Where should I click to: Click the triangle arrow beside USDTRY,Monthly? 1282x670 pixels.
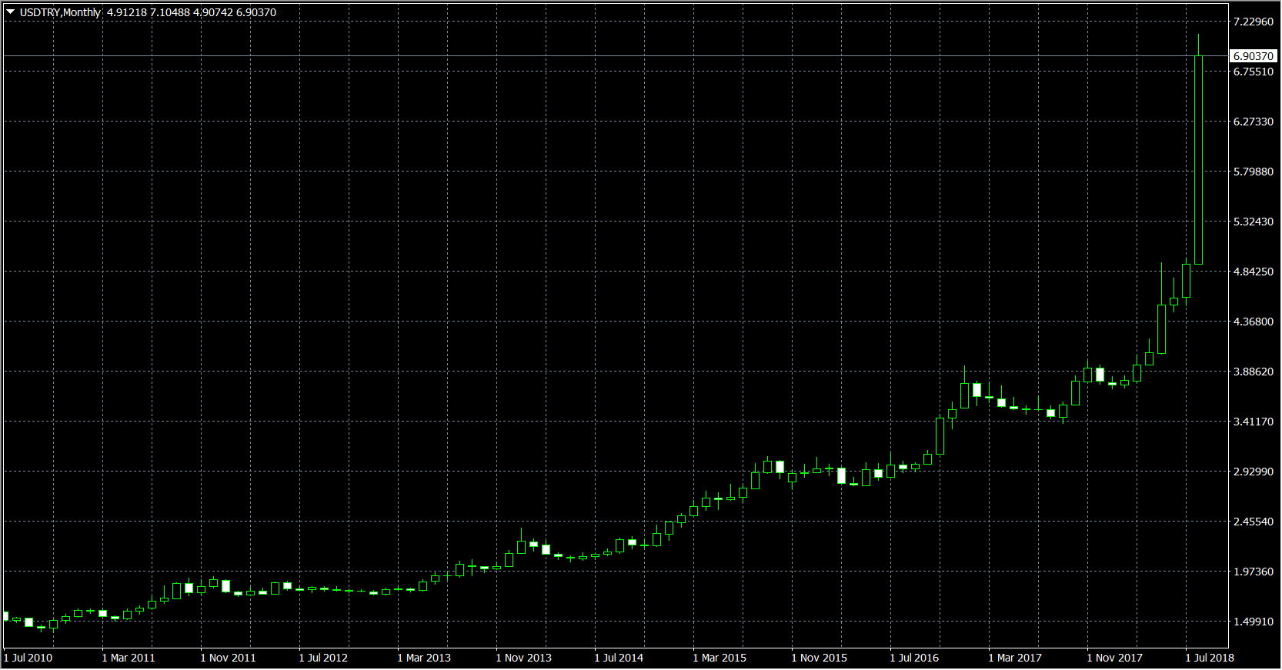click(10, 12)
